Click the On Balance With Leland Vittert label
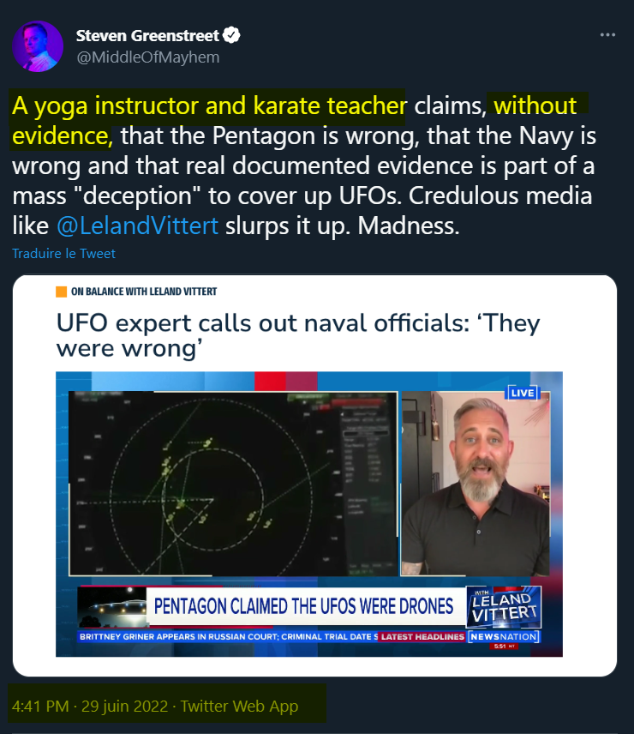The height and width of the screenshot is (734, 634). pyautogui.click(x=144, y=292)
